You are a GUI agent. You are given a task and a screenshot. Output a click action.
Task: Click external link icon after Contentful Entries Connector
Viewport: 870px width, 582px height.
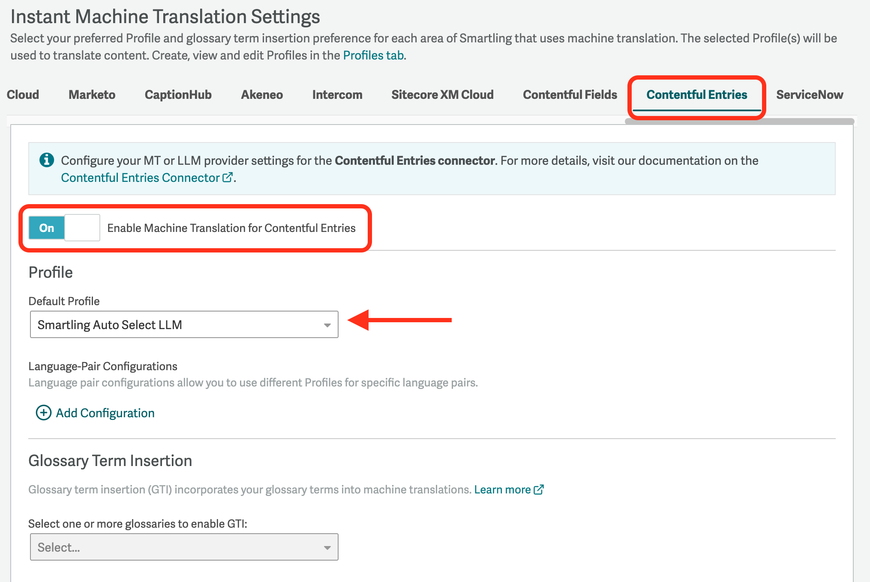(x=228, y=177)
